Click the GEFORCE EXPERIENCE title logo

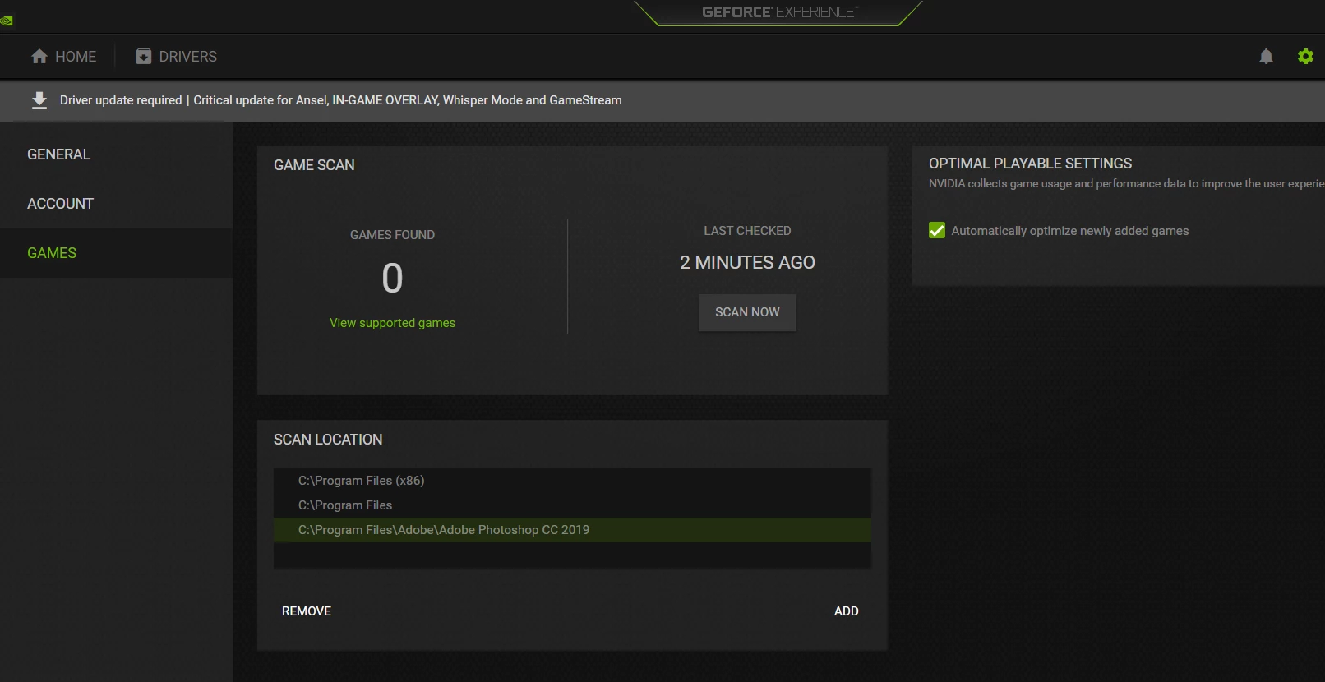tap(778, 12)
